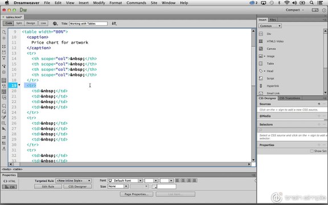Switch to the Files panel tab
Screen dimensions: 328x205
273,20
